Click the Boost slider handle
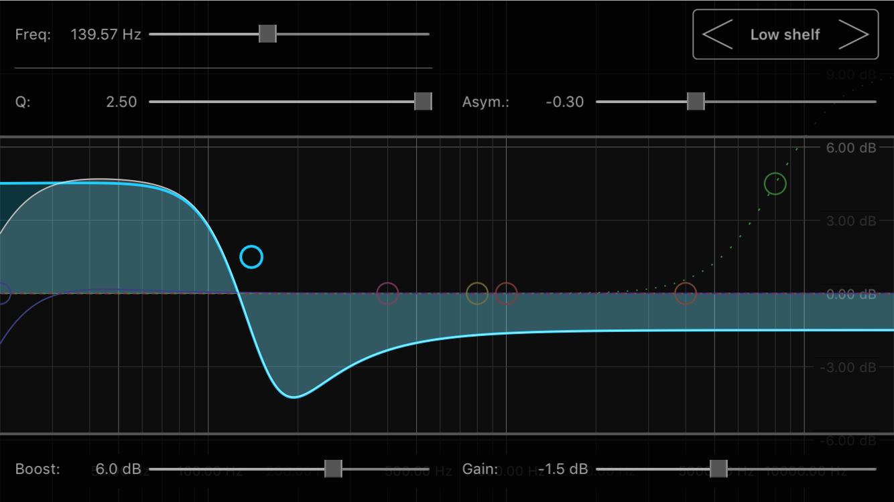Screen dimensions: 894x502 (x=333, y=469)
